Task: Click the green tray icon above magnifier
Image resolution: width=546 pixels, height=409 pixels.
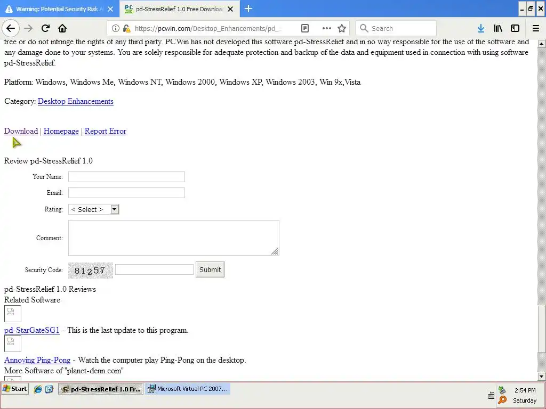Action: [502, 390]
